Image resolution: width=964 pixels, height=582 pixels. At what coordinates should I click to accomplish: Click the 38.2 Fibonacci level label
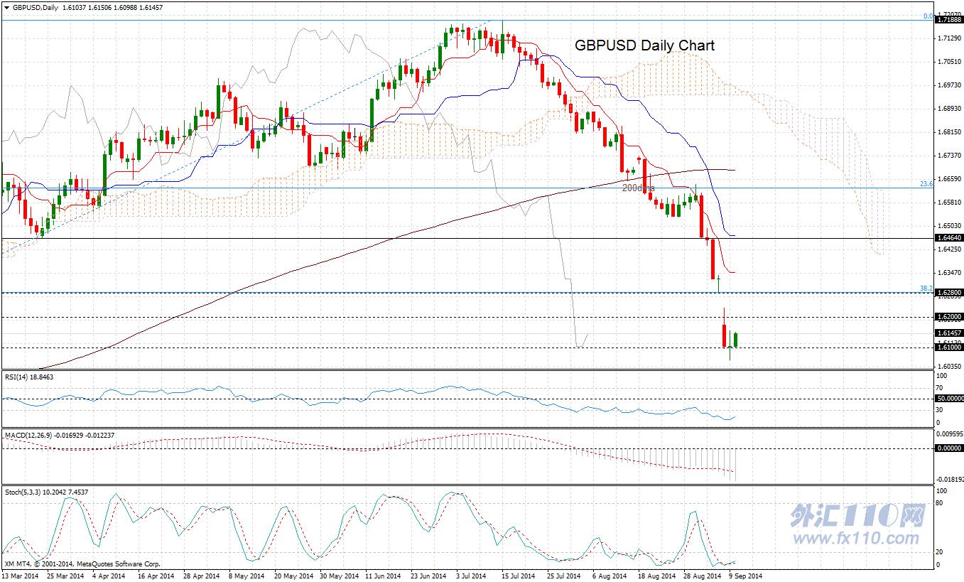926,289
